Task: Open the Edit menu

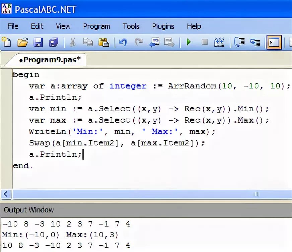Action: 37,26
